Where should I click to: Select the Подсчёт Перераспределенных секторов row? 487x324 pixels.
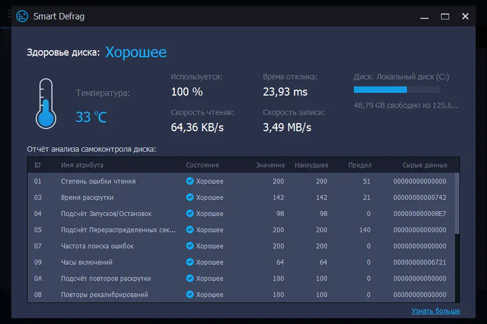click(x=119, y=230)
